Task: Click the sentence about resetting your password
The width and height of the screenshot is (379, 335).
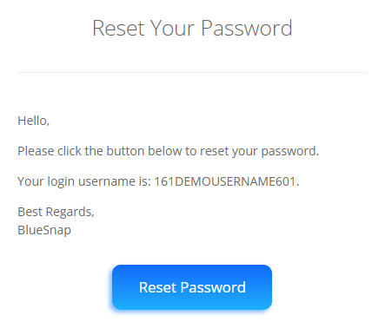Action: [x=168, y=151]
